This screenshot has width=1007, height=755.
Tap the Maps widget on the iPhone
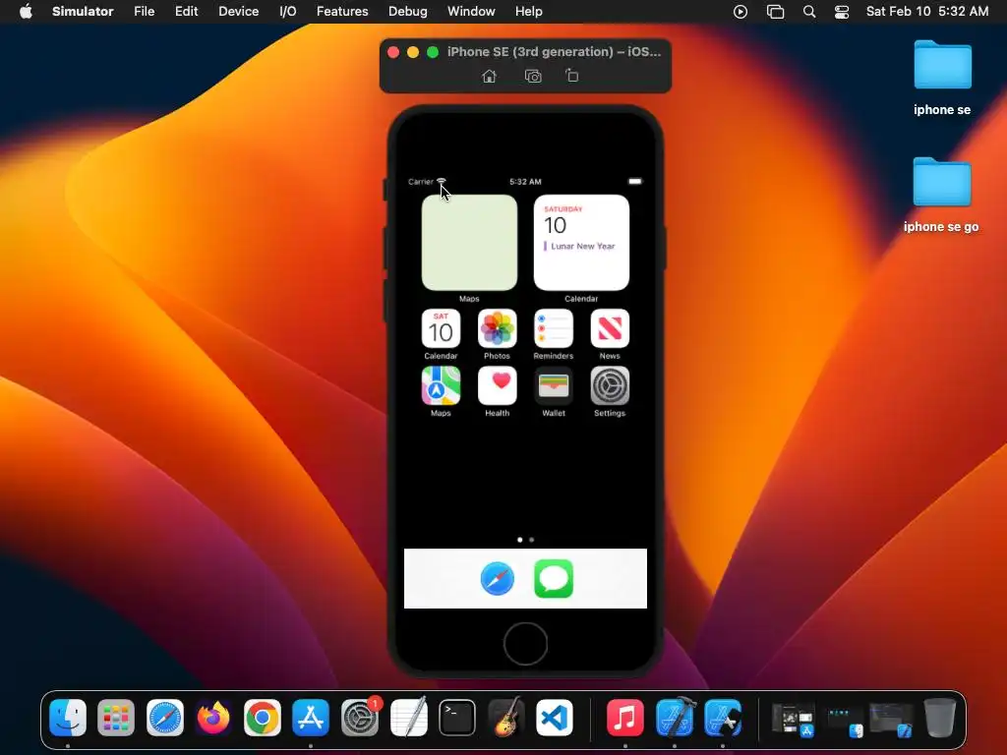click(x=469, y=243)
